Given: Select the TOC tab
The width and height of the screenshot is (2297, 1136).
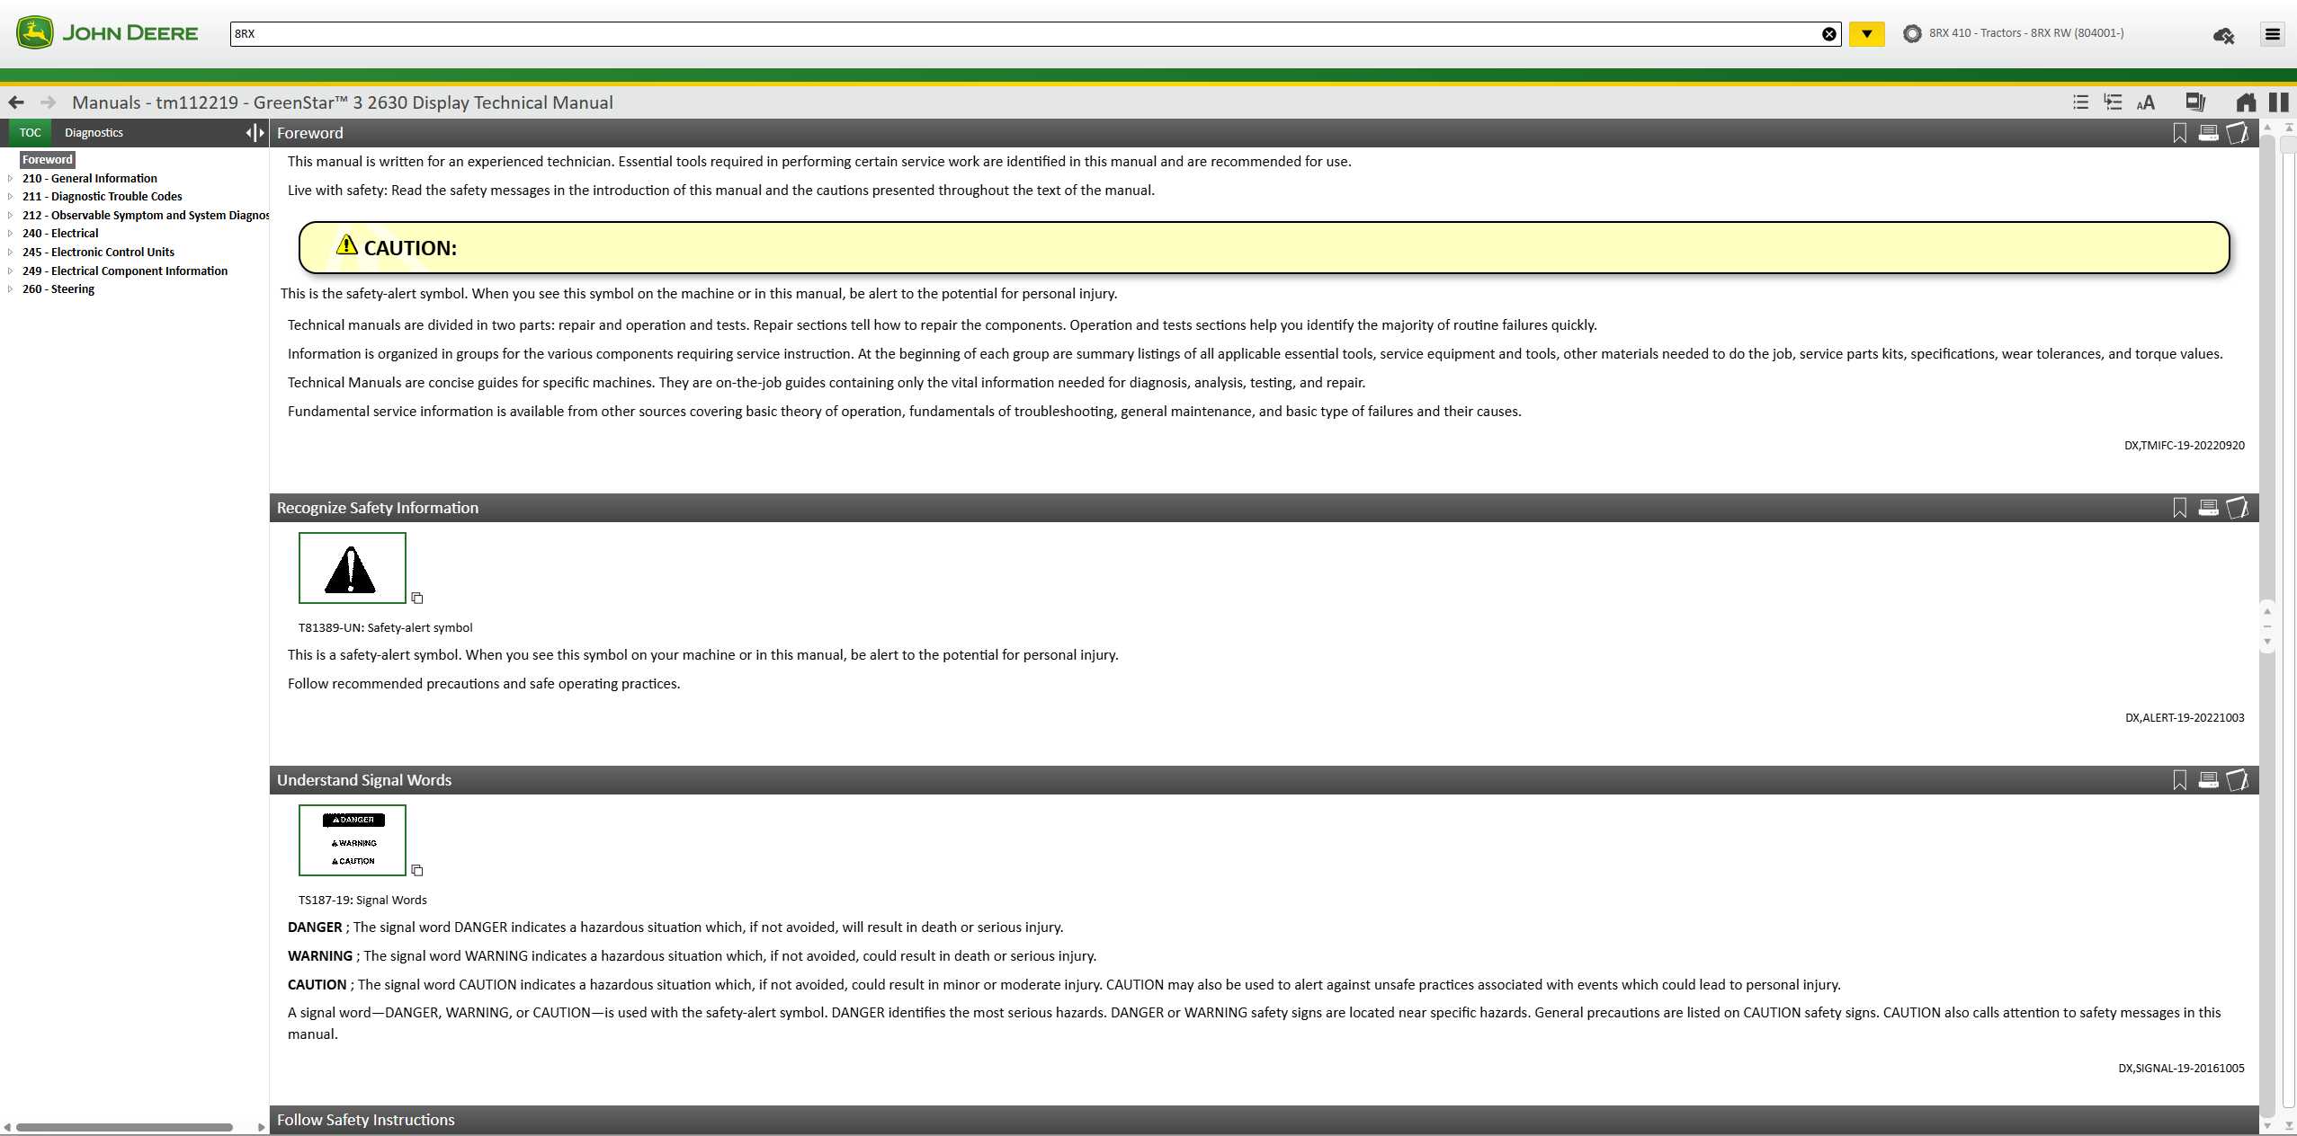Looking at the screenshot, I should pyautogui.click(x=30, y=133).
